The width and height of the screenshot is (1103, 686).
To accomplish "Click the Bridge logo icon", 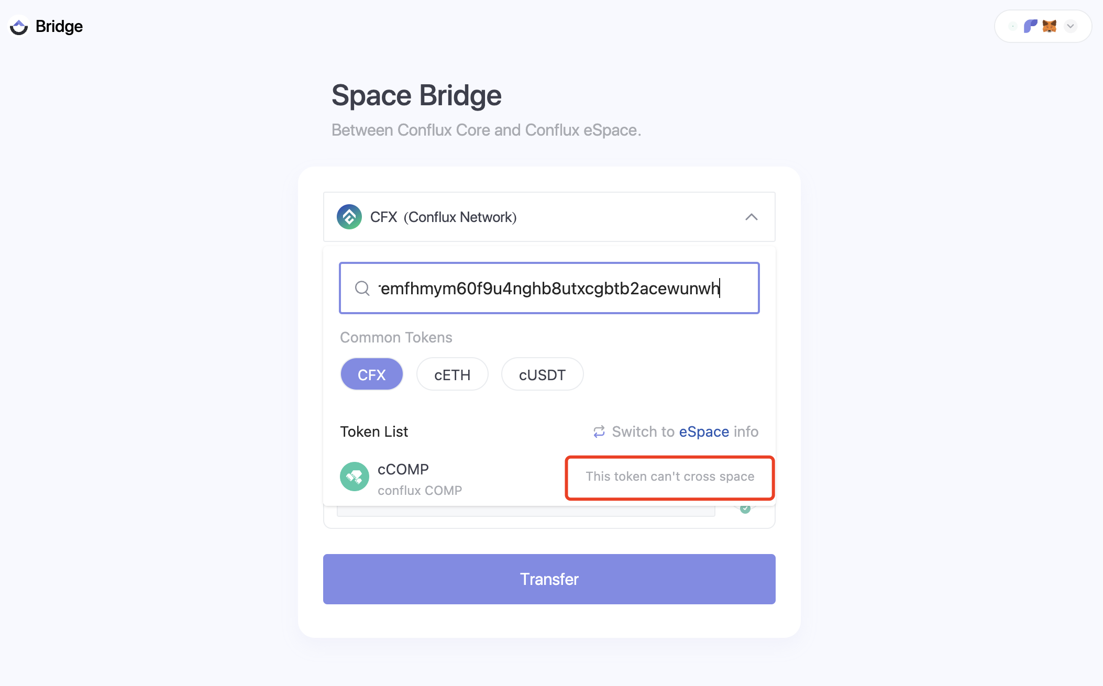I will pyautogui.click(x=19, y=26).
